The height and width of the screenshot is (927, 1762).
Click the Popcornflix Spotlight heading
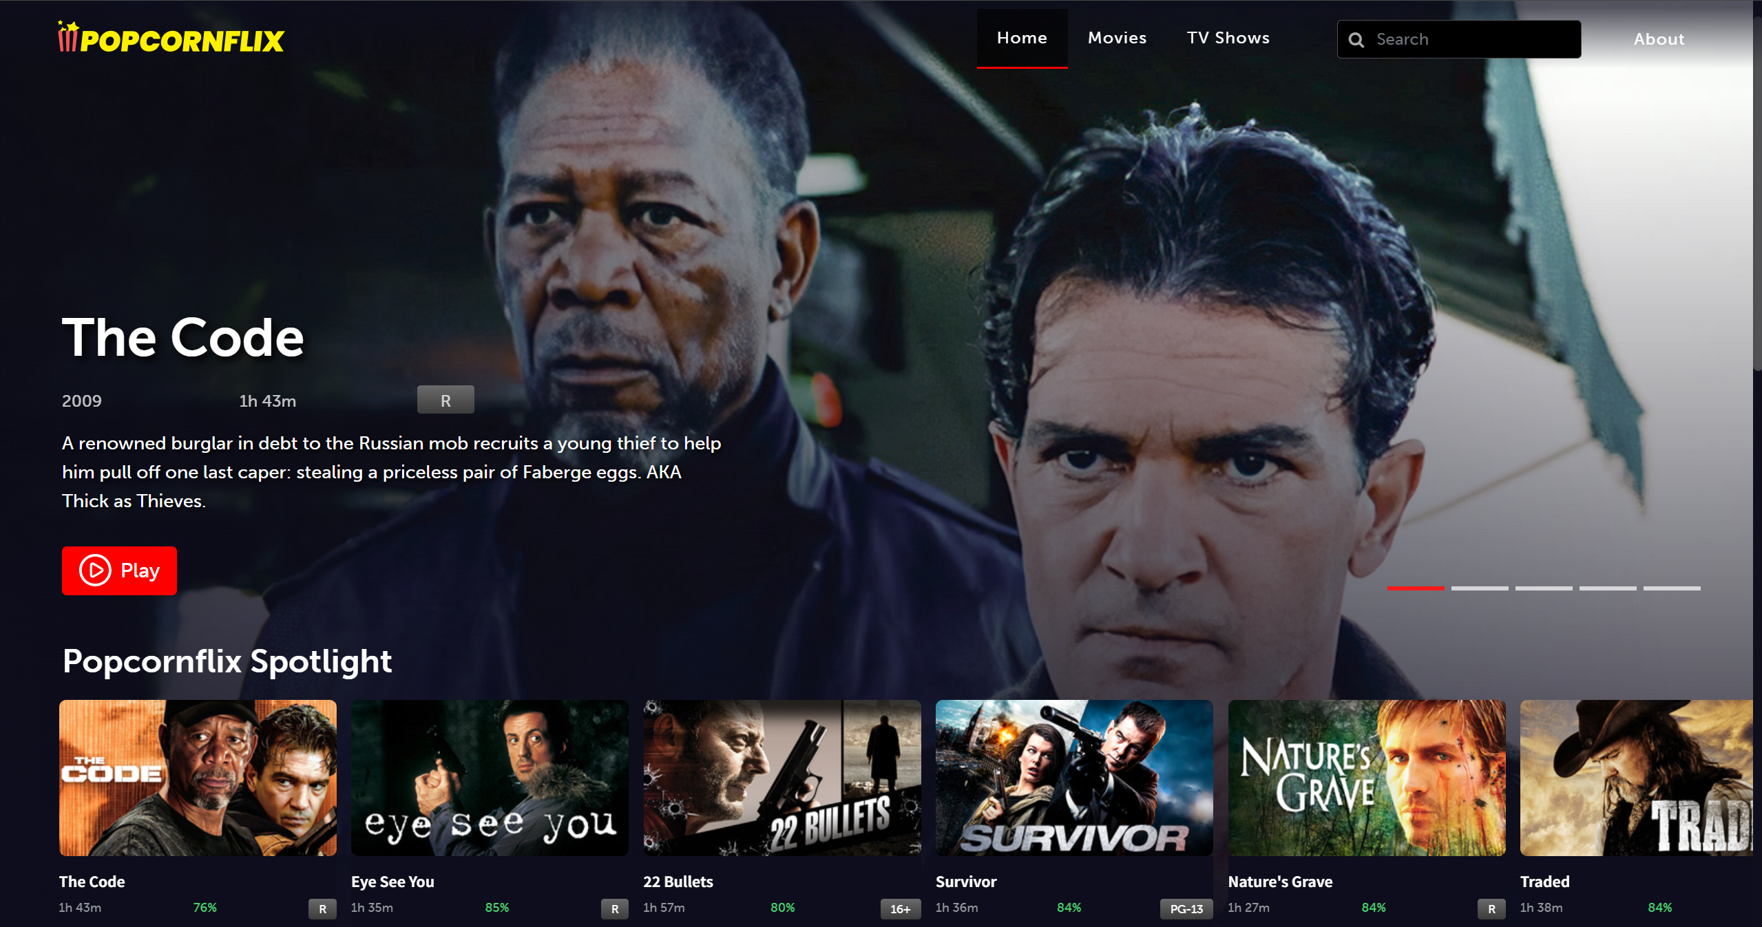227,662
